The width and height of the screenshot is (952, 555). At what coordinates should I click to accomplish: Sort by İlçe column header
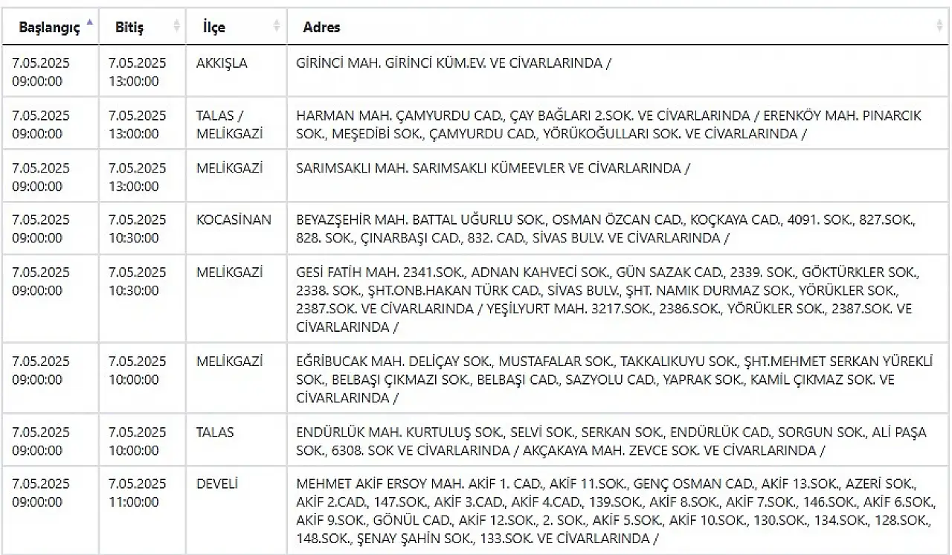click(237, 27)
